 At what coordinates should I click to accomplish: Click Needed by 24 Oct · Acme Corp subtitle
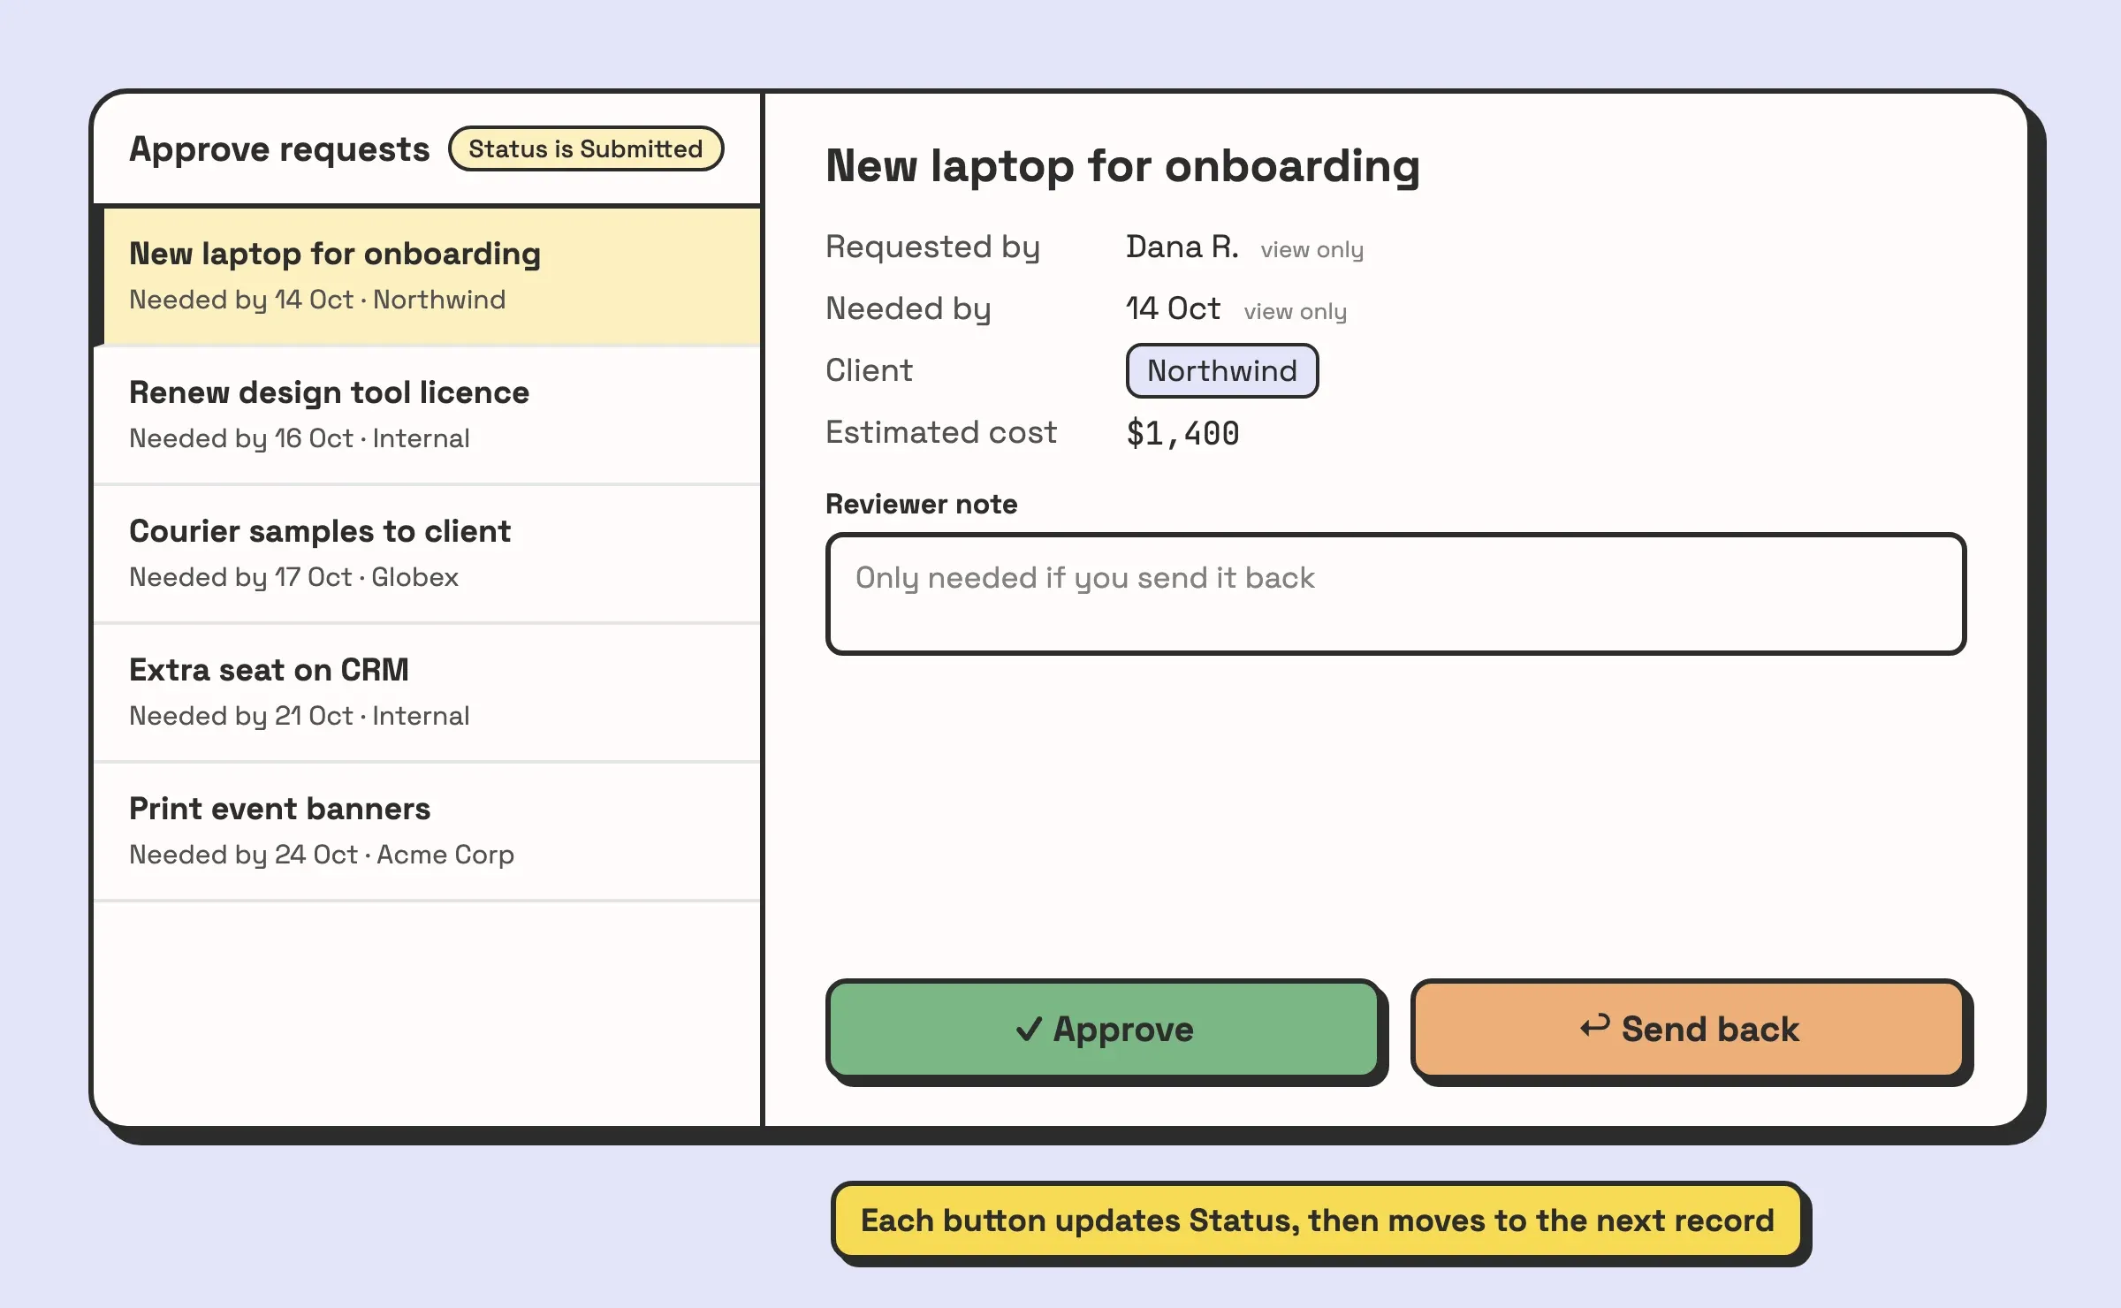pyautogui.click(x=322, y=855)
